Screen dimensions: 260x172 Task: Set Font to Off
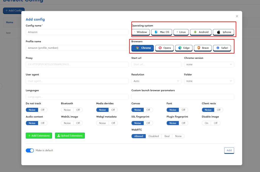pyautogui.click(x=183, y=110)
